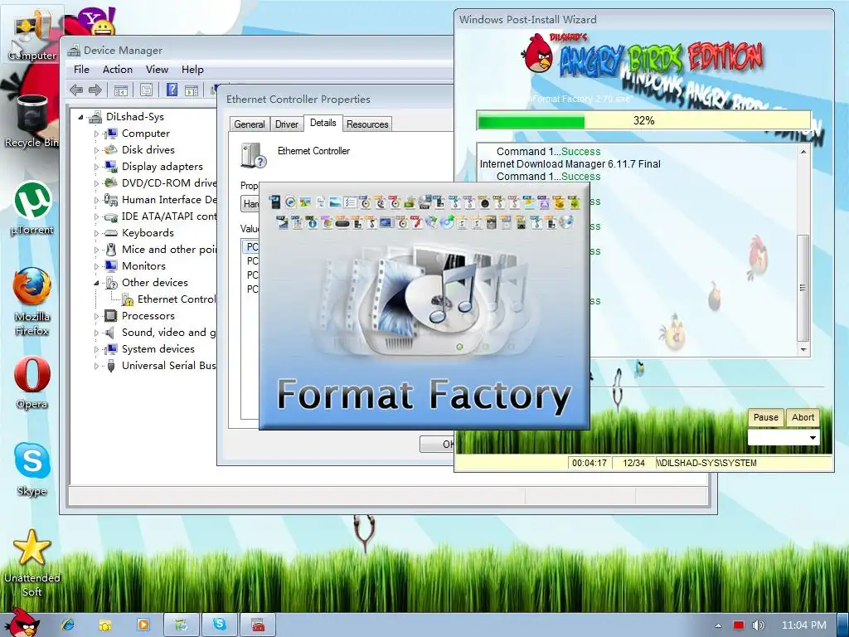Screen dimensions: 849x637
Task: Open the File menu in Device Manager
Action: (x=81, y=70)
